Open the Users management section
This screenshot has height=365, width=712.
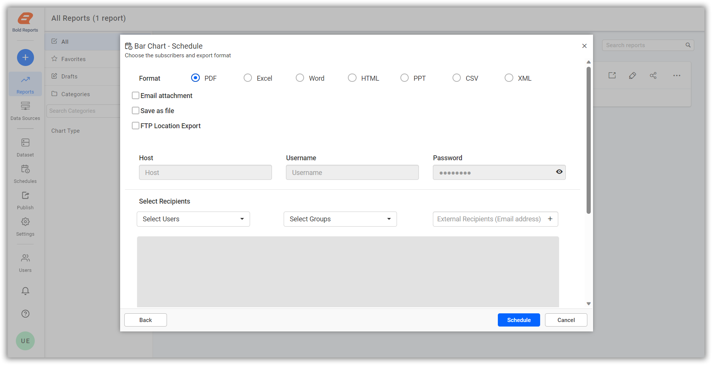(x=25, y=262)
